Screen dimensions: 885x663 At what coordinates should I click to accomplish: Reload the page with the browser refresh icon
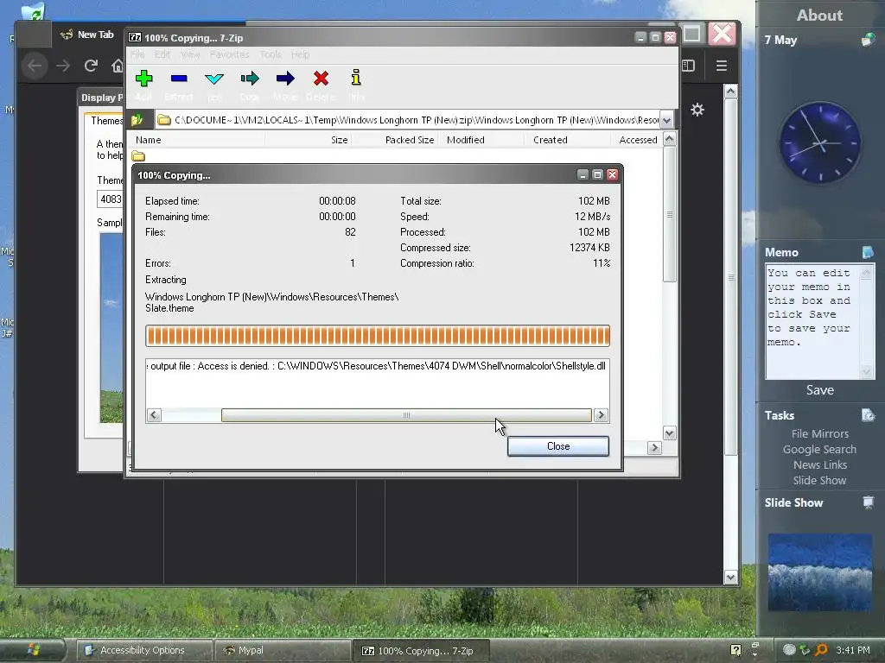pyautogui.click(x=91, y=66)
